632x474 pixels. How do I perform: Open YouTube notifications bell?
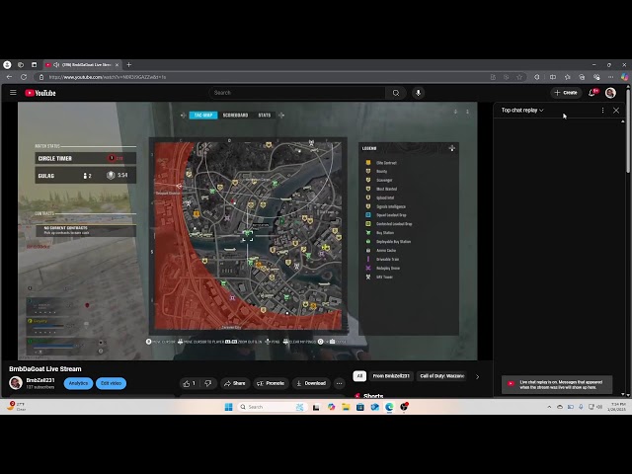(x=592, y=93)
